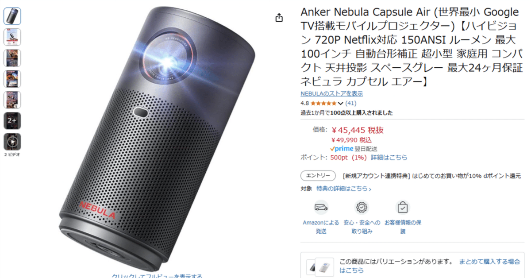This screenshot has height=278, width=531.
Task: Visit NEBULAのストアを表示 link
Action: click(x=331, y=93)
